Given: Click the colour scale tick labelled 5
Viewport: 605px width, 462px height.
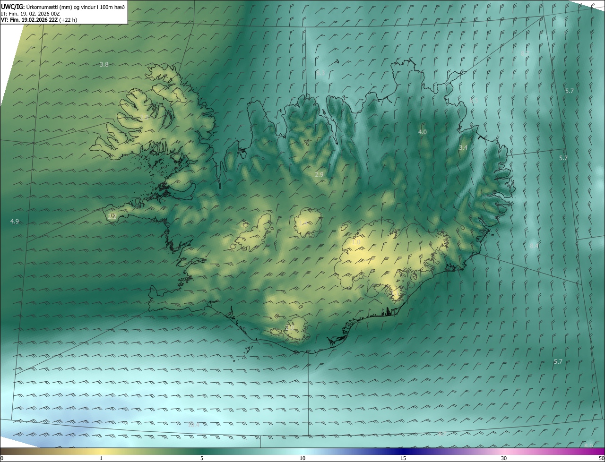Looking at the screenshot, I should coord(202,458).
